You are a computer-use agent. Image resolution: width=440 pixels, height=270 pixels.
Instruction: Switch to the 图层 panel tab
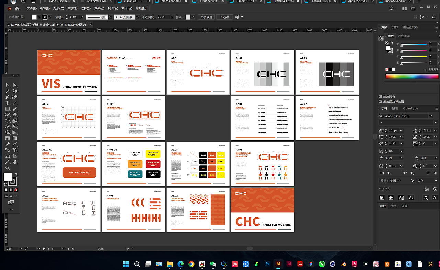tap(394, 206)
